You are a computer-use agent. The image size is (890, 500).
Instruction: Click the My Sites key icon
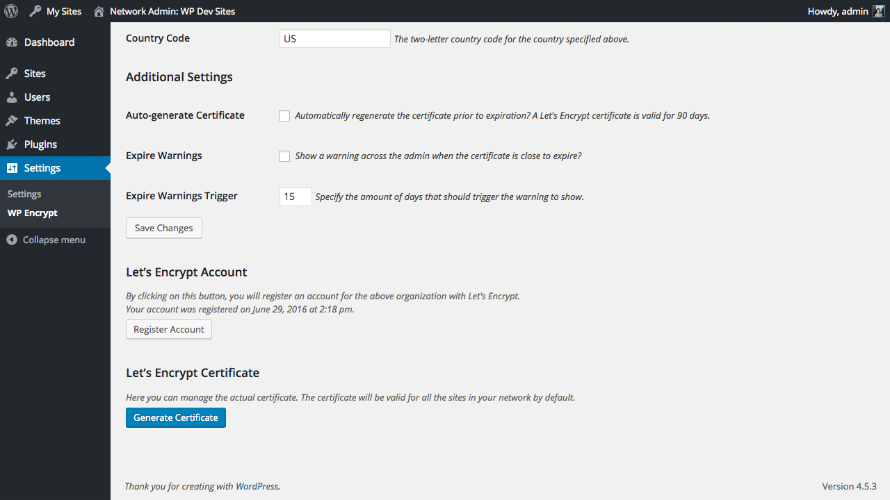[x=35, y=11]
